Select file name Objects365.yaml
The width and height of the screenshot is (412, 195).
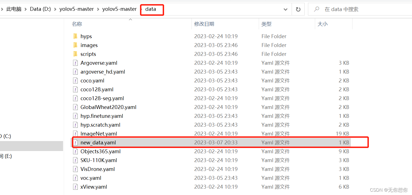pos(100,151)
